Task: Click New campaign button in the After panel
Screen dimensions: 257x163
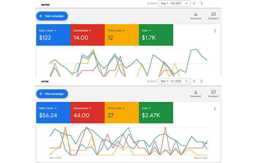Action: click(52, 94)
